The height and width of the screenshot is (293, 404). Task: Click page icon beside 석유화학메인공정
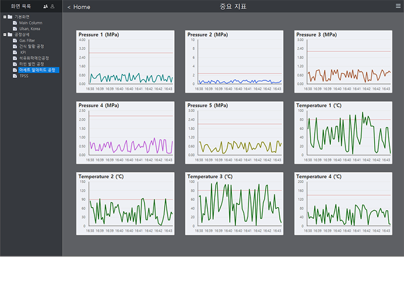tap(15, 58)
